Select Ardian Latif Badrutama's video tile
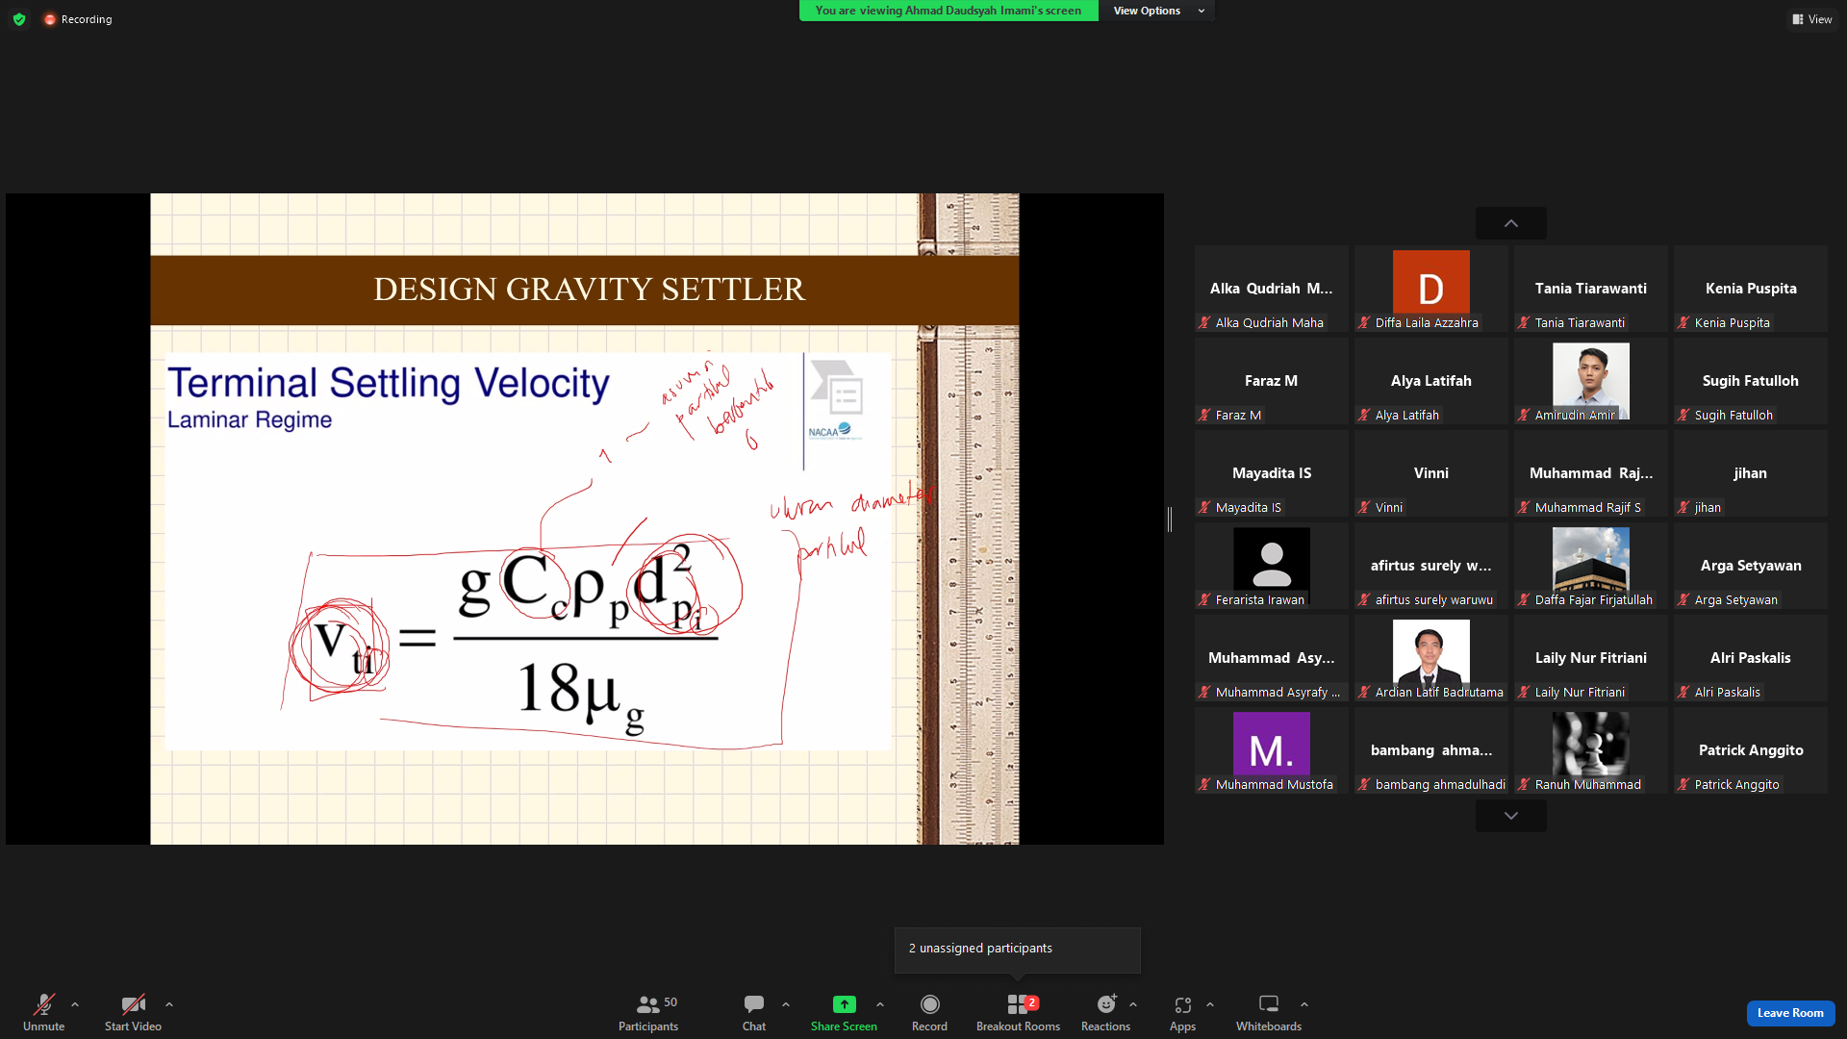This screenshot has height=1039, width=1847. pos(1431,658)
